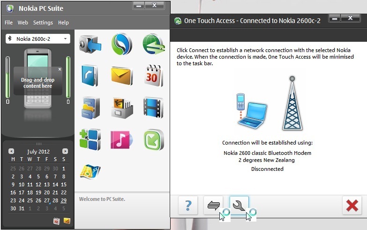The image size is (367, 230).
Task: Open the Contacts book icon
Action: tap(90, 76)
